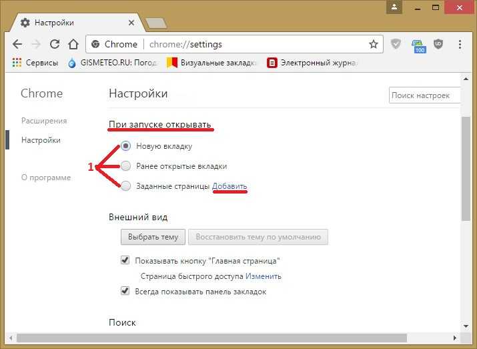Toggle Всегда показывать панель закладок checkbox
477x349 pixels.
click(125, 291)
